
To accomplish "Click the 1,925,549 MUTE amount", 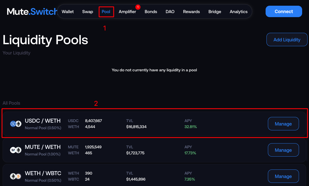I will tap(93, 147).
